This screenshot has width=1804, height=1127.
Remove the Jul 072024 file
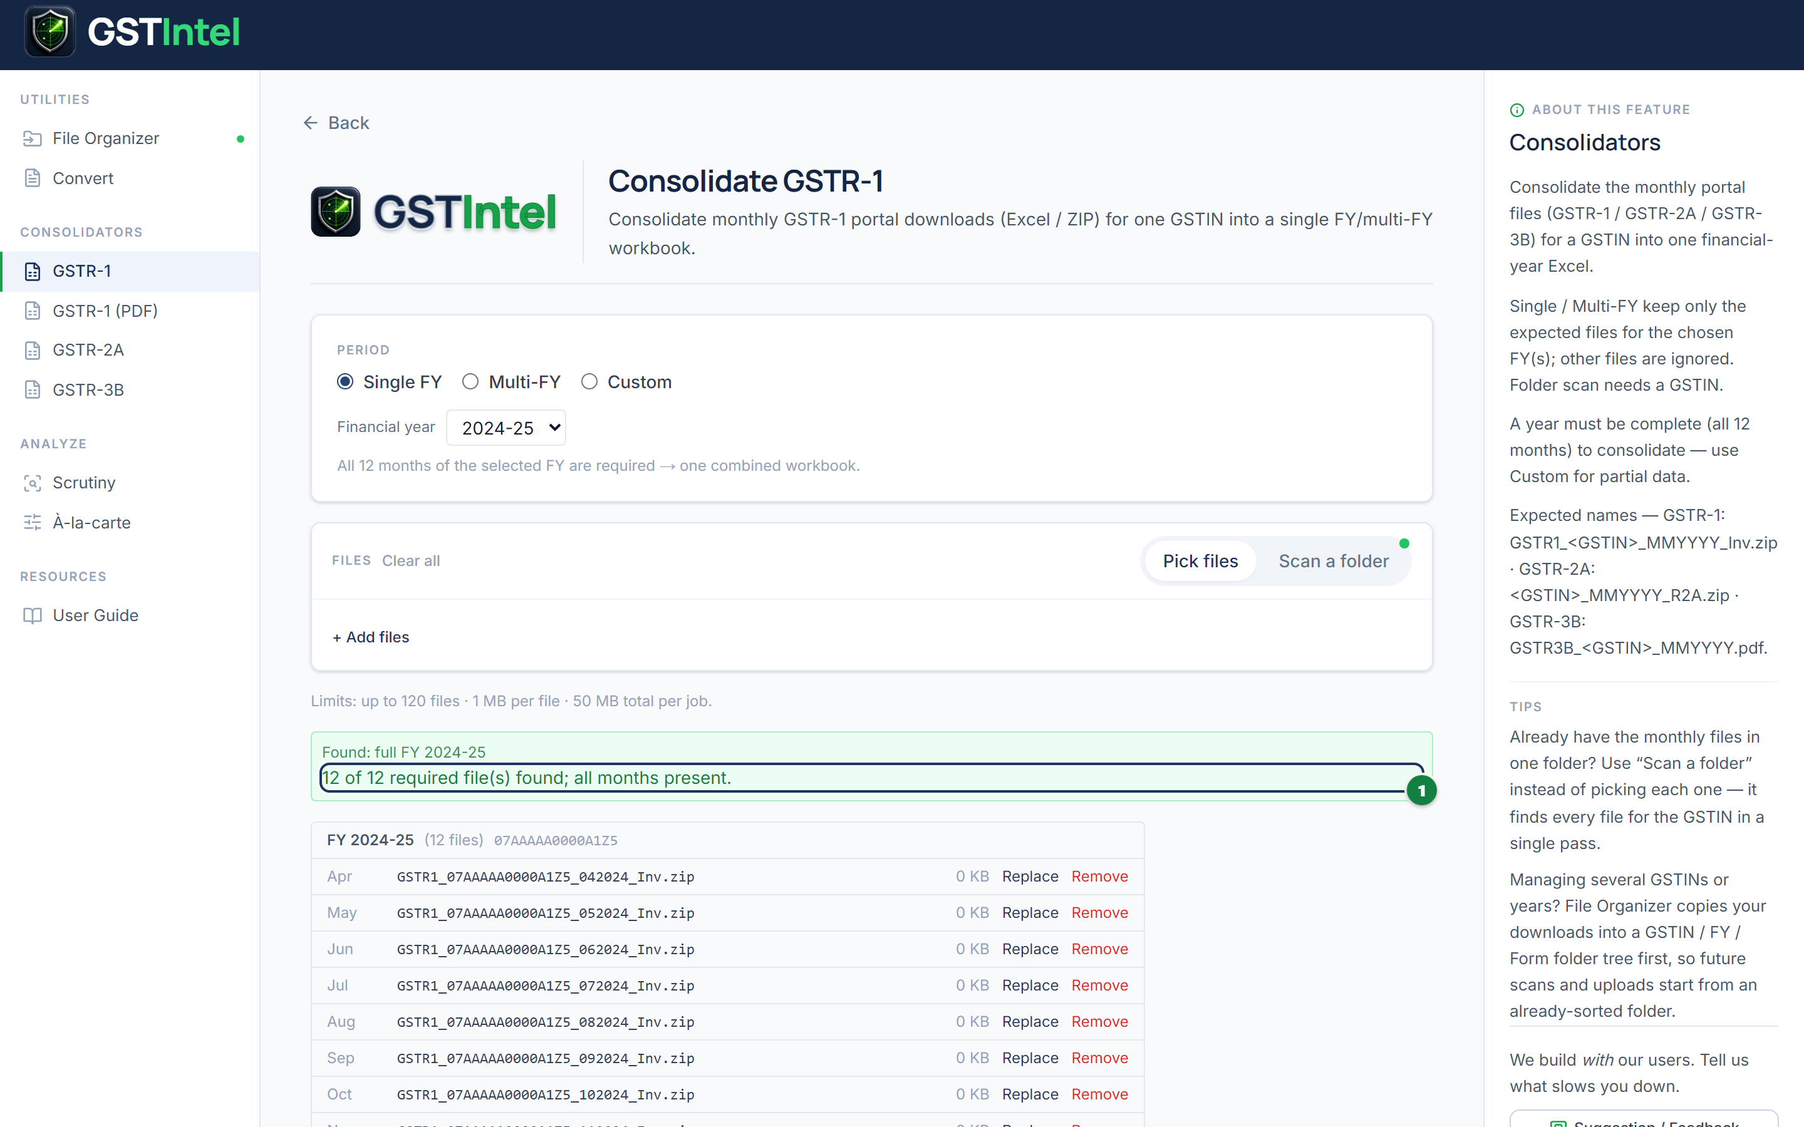(x=1099, y=985)
